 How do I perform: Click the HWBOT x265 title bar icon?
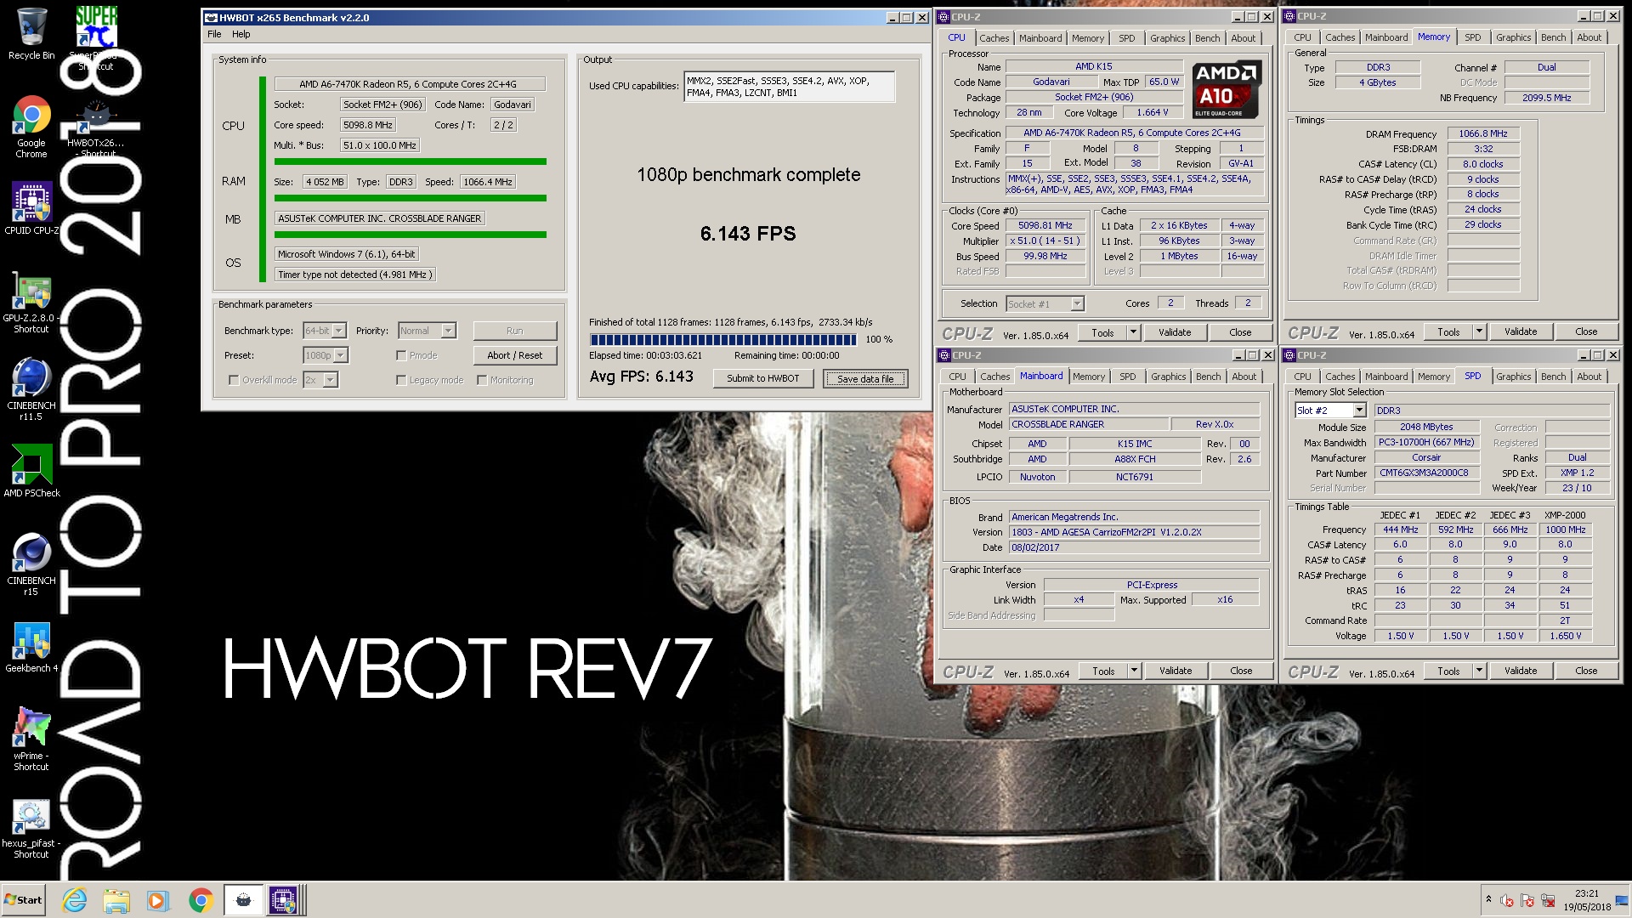coord(212,17)
